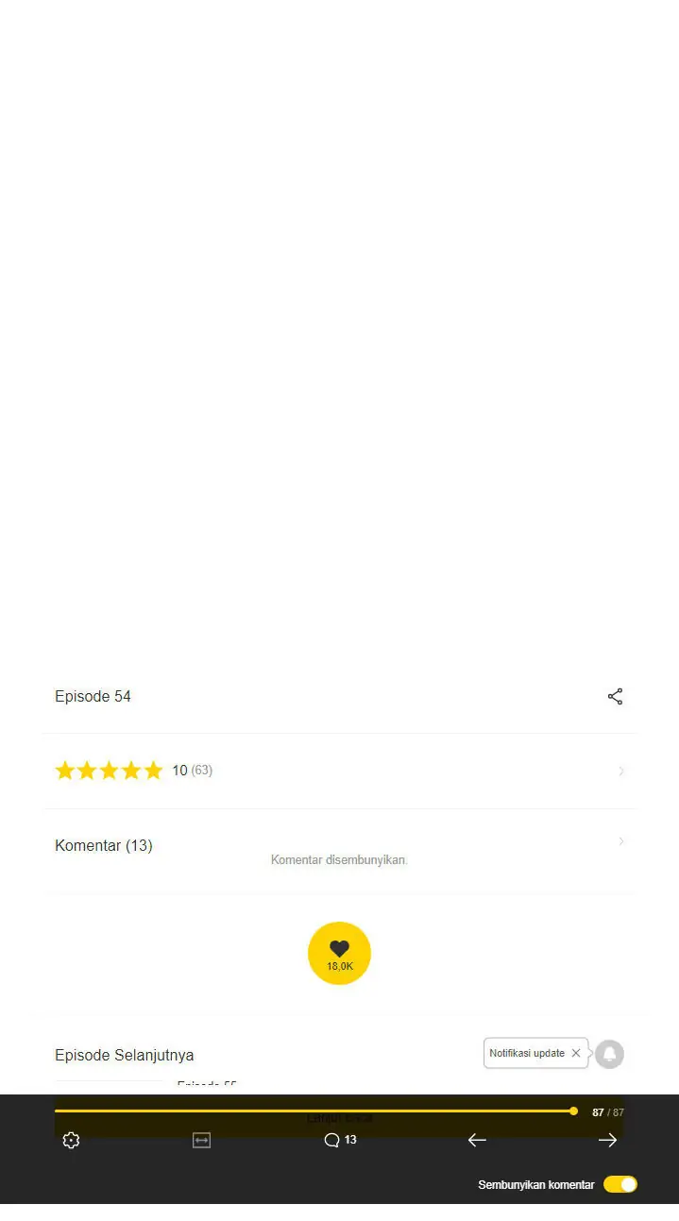The image size is (679, 1221).
Task: Go to next episode right arrow
Action: point(607,1140)
